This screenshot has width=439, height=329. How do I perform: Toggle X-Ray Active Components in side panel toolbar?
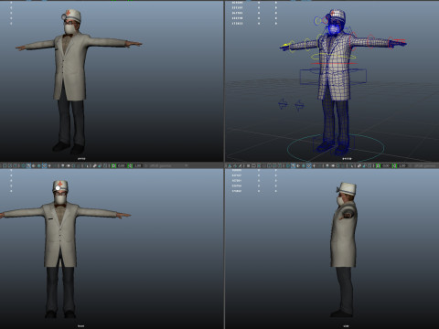pyautogui.click(x=364, y=165)
